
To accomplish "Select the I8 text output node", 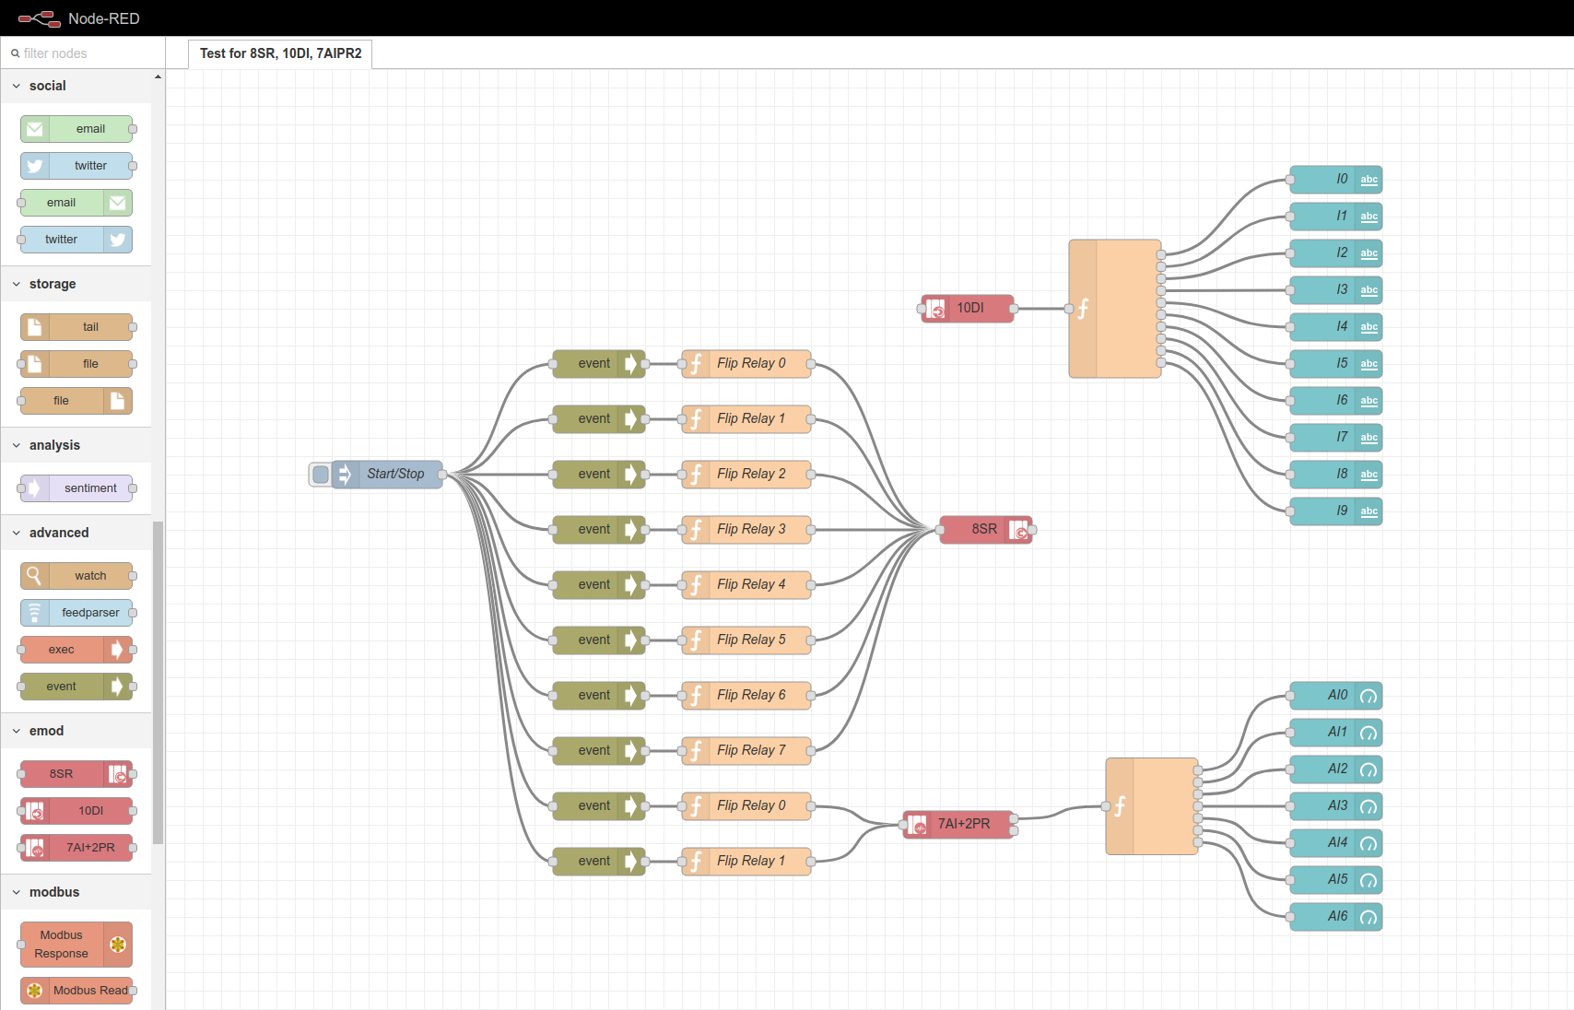I will click(1336, 475).
